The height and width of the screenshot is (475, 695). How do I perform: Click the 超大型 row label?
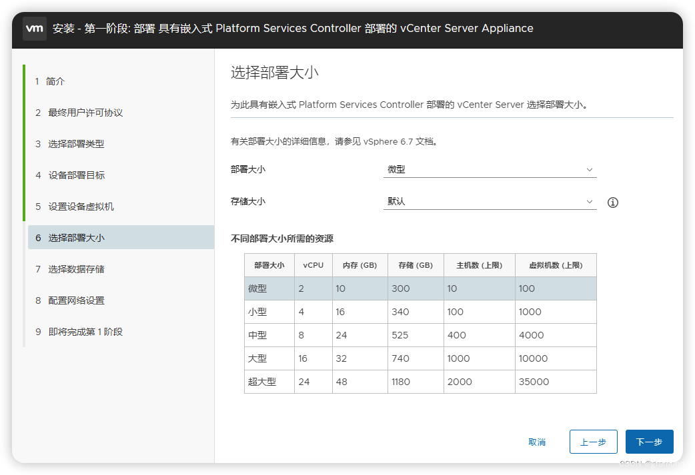[x=262, y=382]
